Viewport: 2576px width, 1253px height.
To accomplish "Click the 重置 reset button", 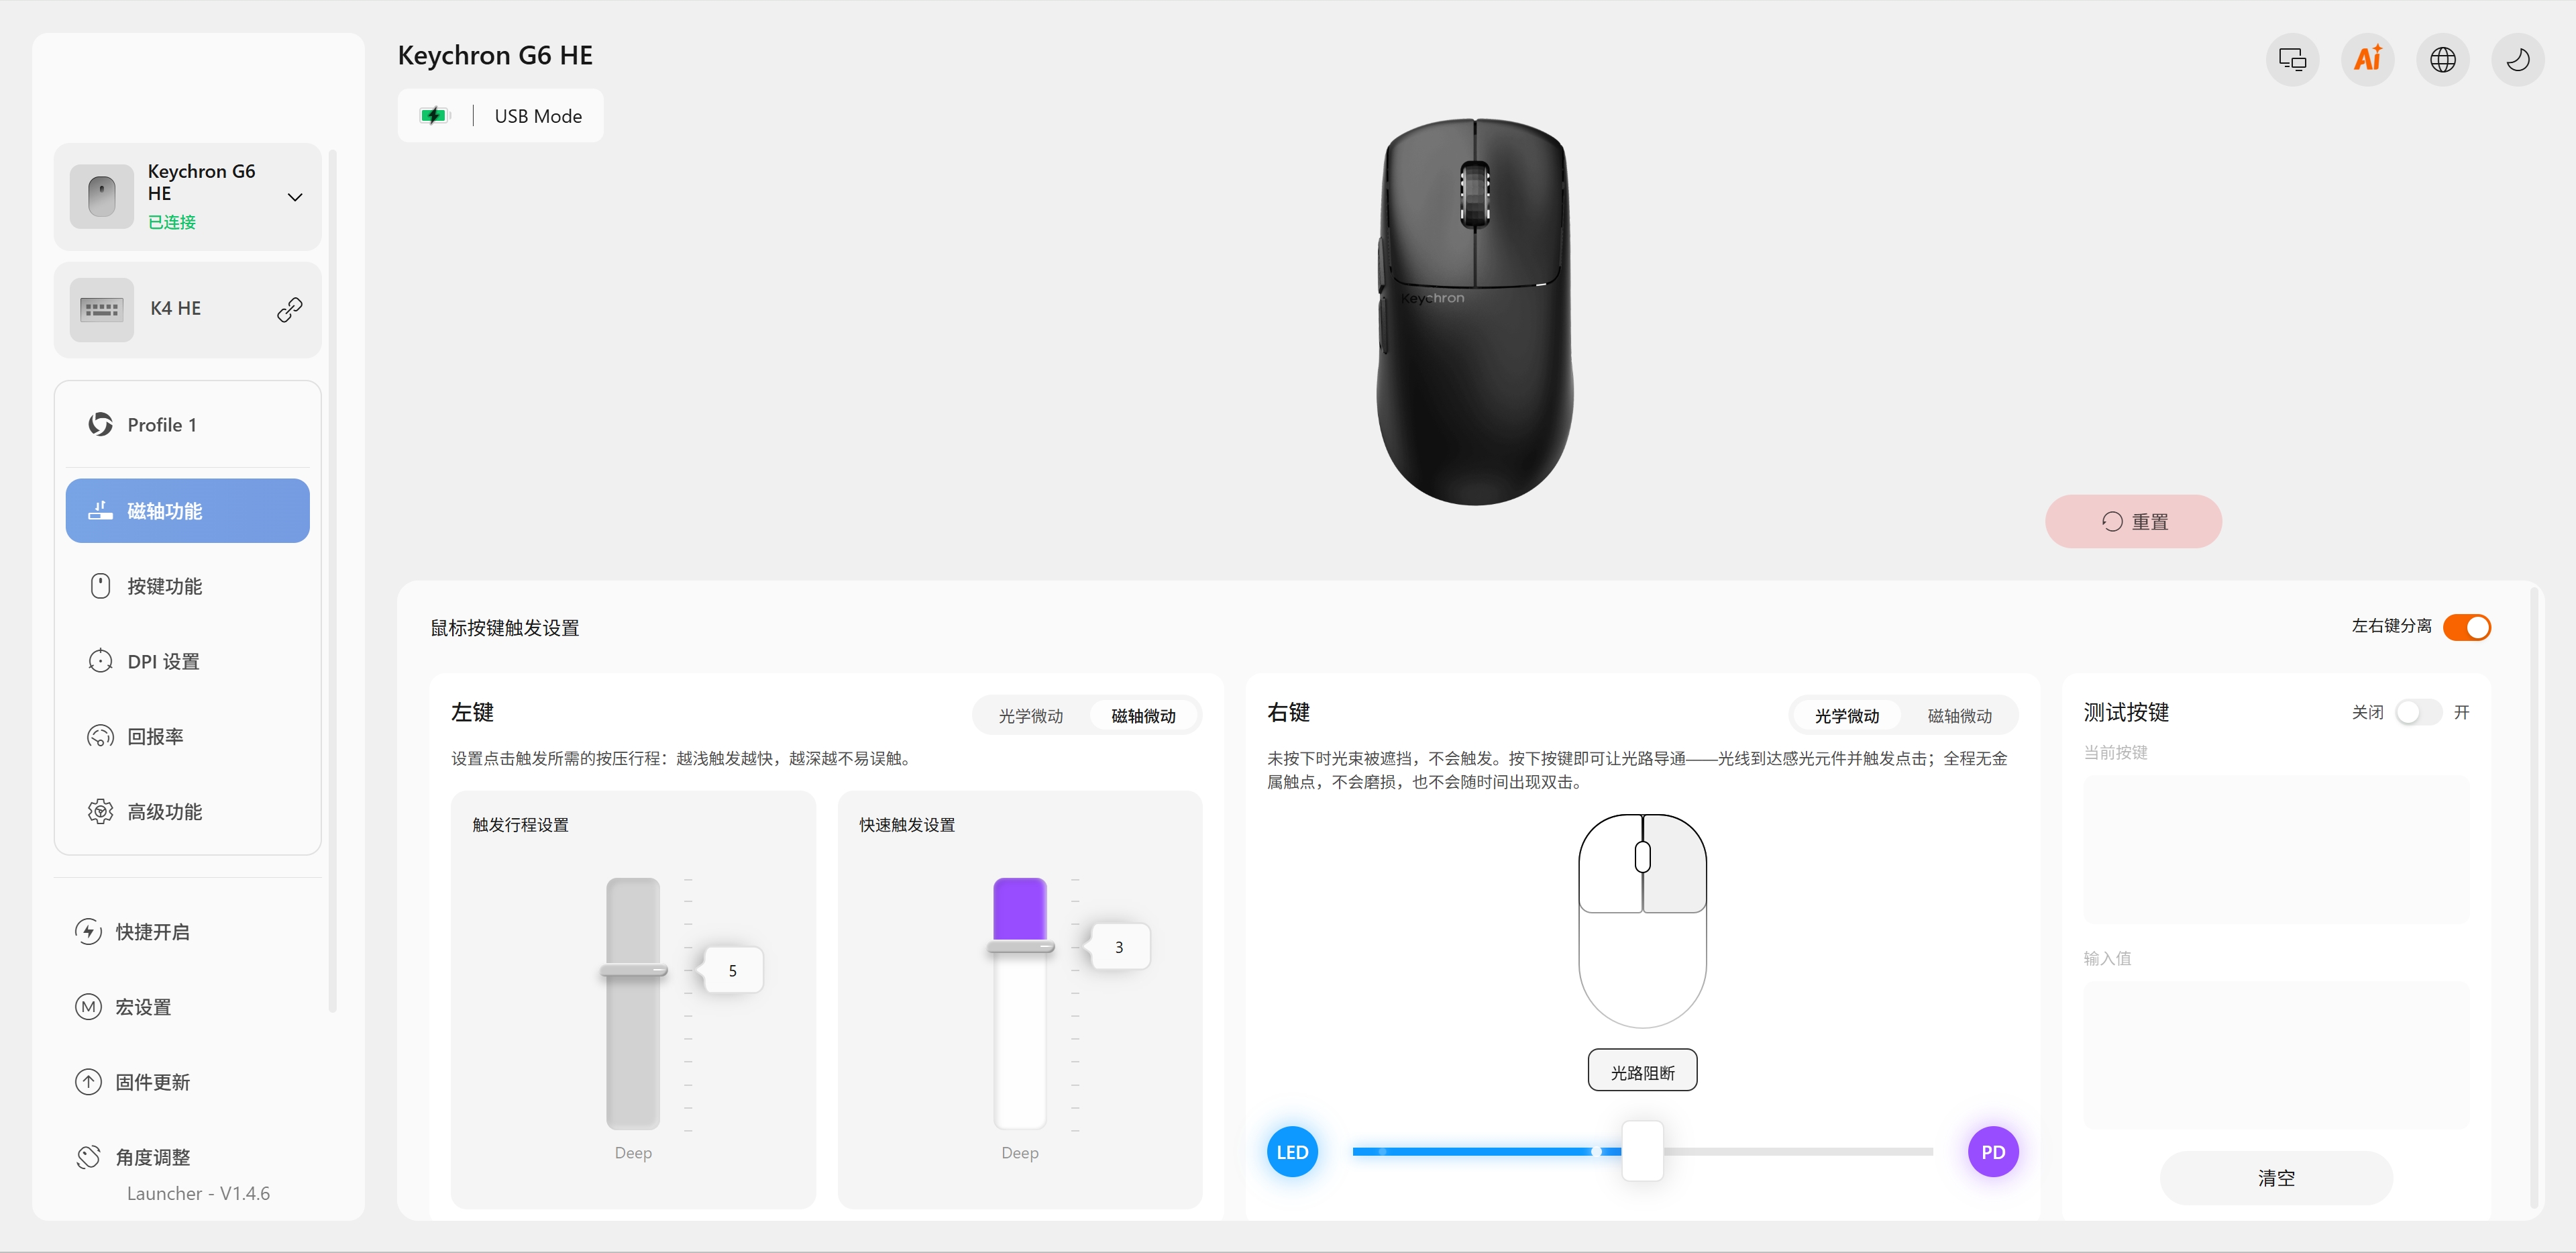I will 2133,521.
